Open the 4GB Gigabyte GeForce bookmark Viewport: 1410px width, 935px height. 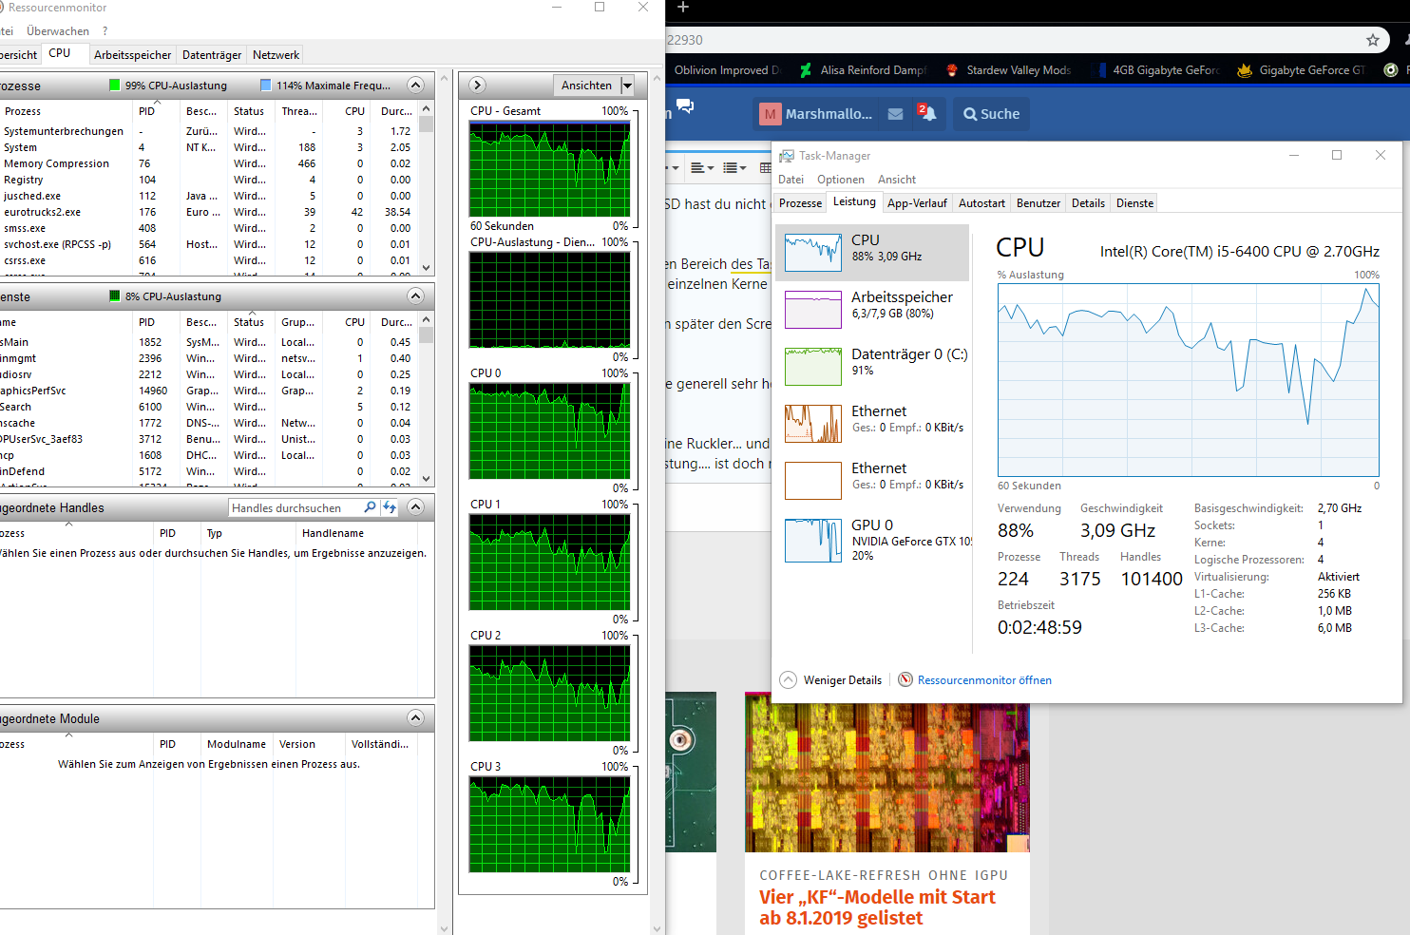[x=1156, y=70]
